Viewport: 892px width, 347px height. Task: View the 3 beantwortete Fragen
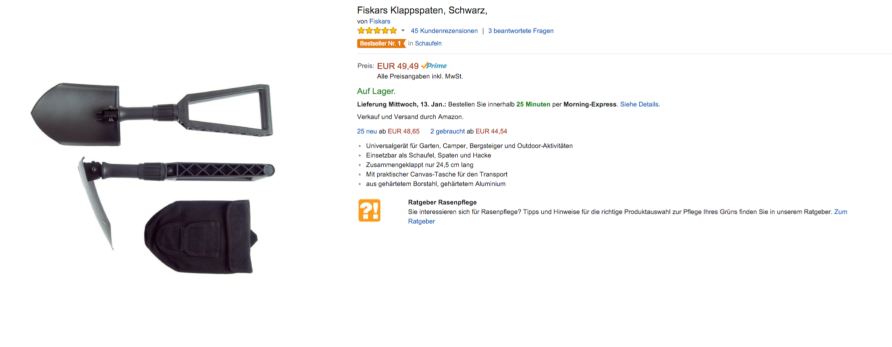521,31
